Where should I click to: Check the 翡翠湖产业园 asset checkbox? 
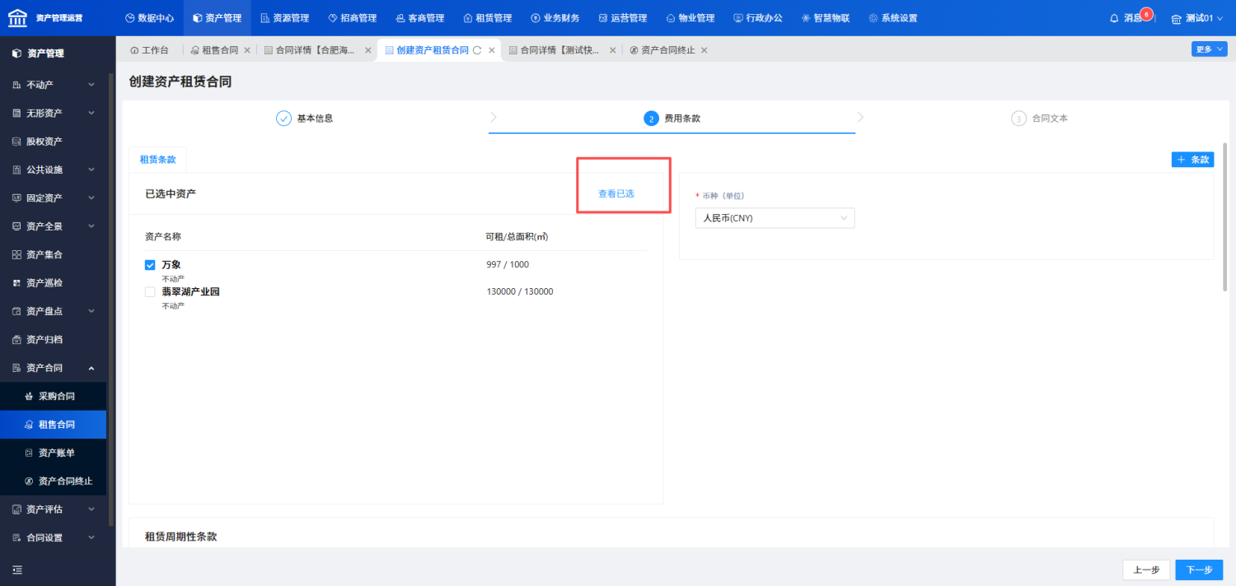point(150,291)
